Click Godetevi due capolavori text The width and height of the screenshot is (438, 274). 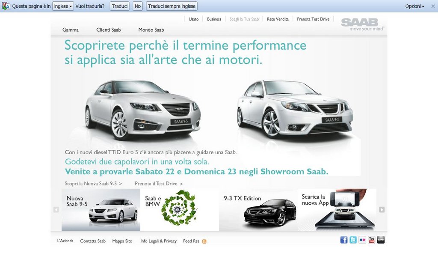[x=137, y=161]
